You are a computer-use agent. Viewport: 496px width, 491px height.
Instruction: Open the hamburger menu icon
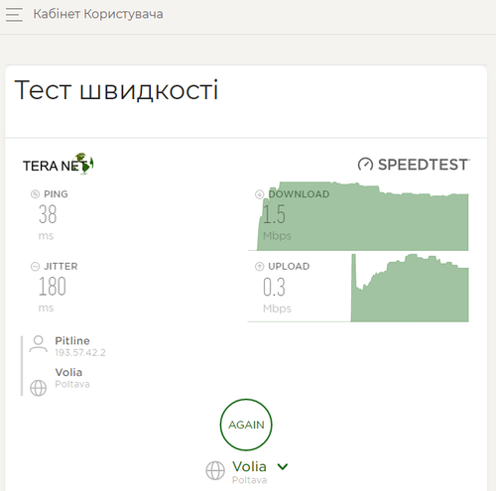point(14,15)
